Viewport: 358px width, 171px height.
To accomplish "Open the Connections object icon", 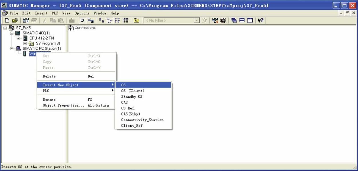I will tap(71, 28).
